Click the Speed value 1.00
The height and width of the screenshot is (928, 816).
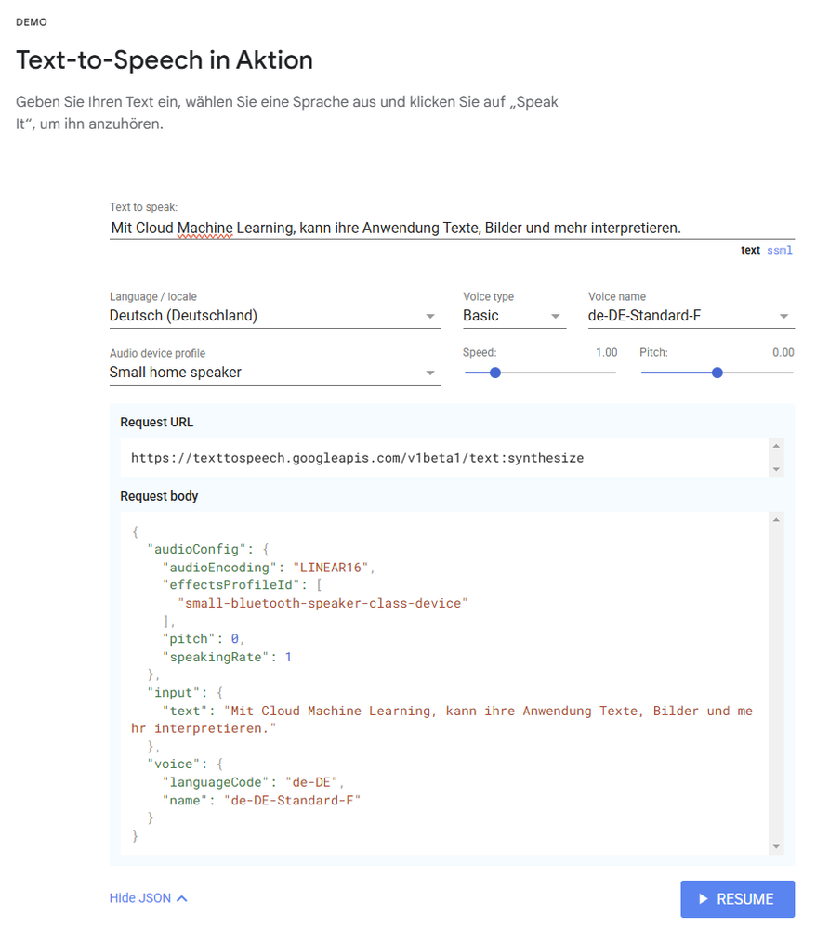tap(606, 353)
